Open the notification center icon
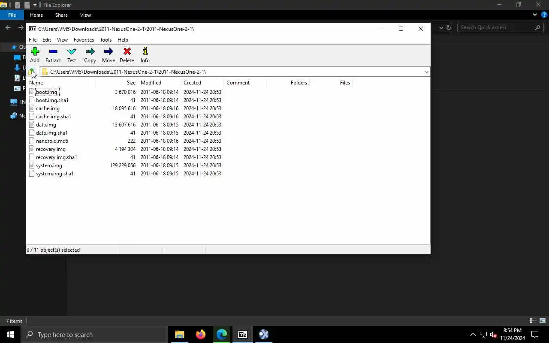549x343 pixels. [535, 334]
